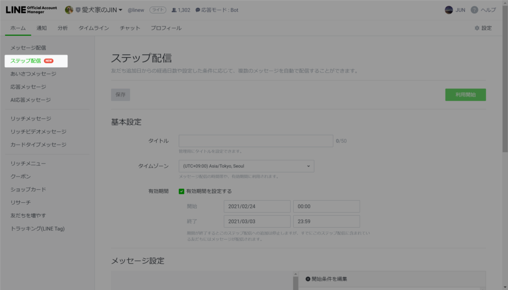Click the 愛犬家のJIN account avatar
The height and width of the screenshot is (290, 508).
69,10
